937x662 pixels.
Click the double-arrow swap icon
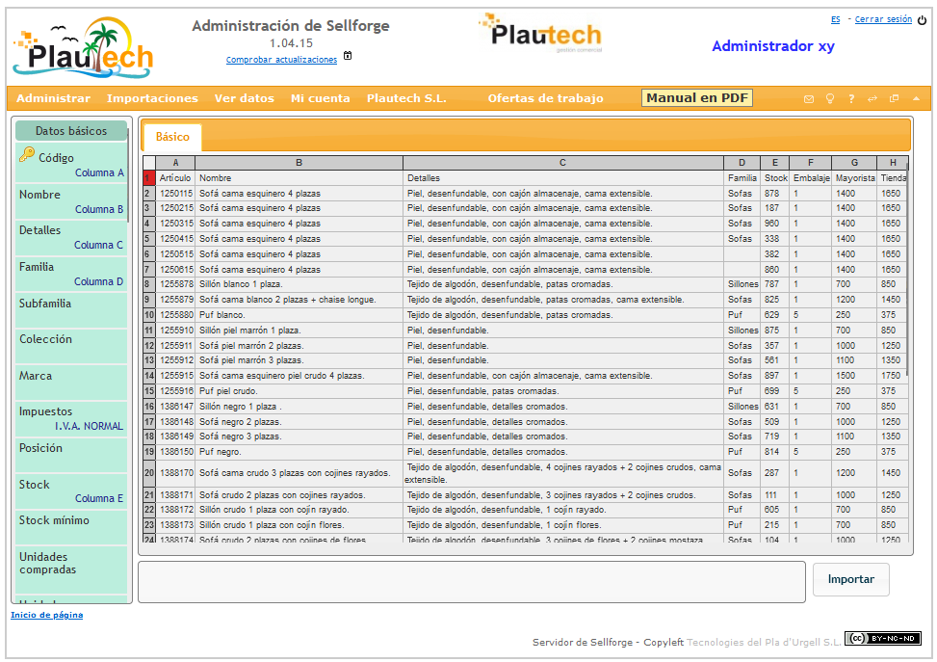tap(872, 99)
